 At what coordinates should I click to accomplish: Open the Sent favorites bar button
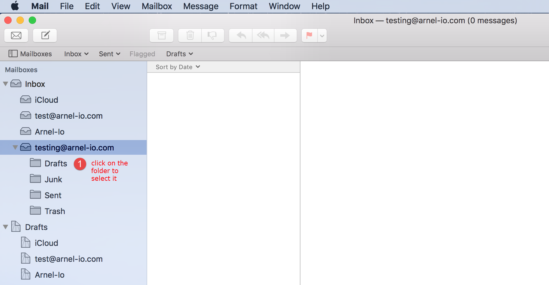pos(109,54)
